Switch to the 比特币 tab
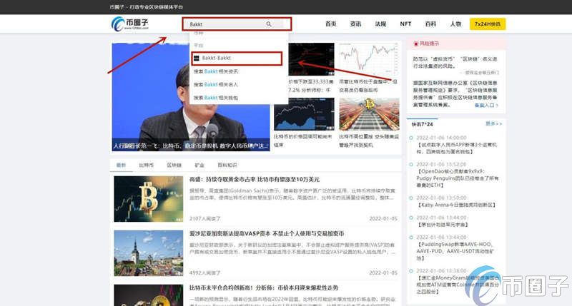Image resolution: width=572 pixels, height=306 pixels. pyautogui.click(x=147, y=165)
